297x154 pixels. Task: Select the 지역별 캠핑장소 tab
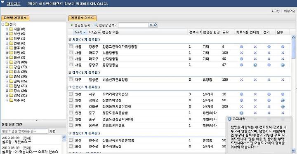15,18
